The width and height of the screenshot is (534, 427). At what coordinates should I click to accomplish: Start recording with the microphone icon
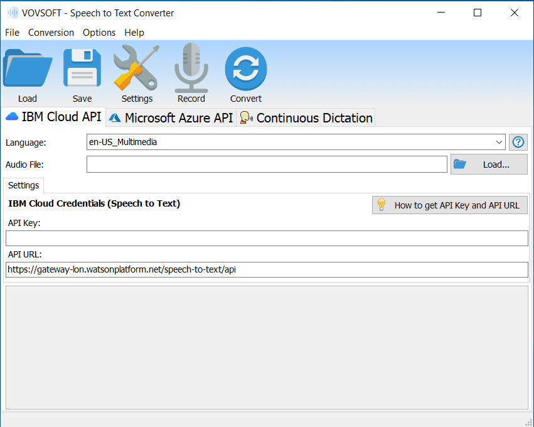click(x=191, y=68)
